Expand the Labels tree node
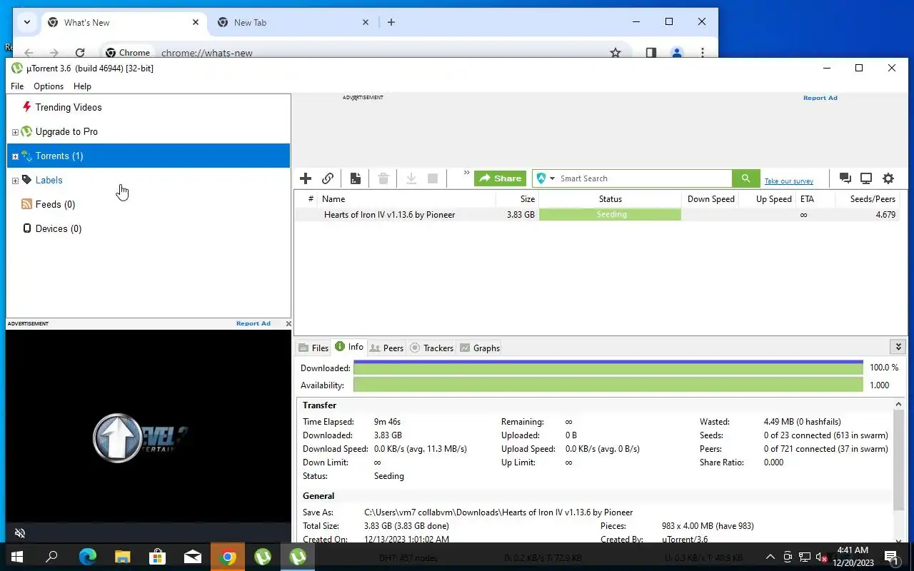This screenshot has height=571, width=914. (x=15, y=181)
